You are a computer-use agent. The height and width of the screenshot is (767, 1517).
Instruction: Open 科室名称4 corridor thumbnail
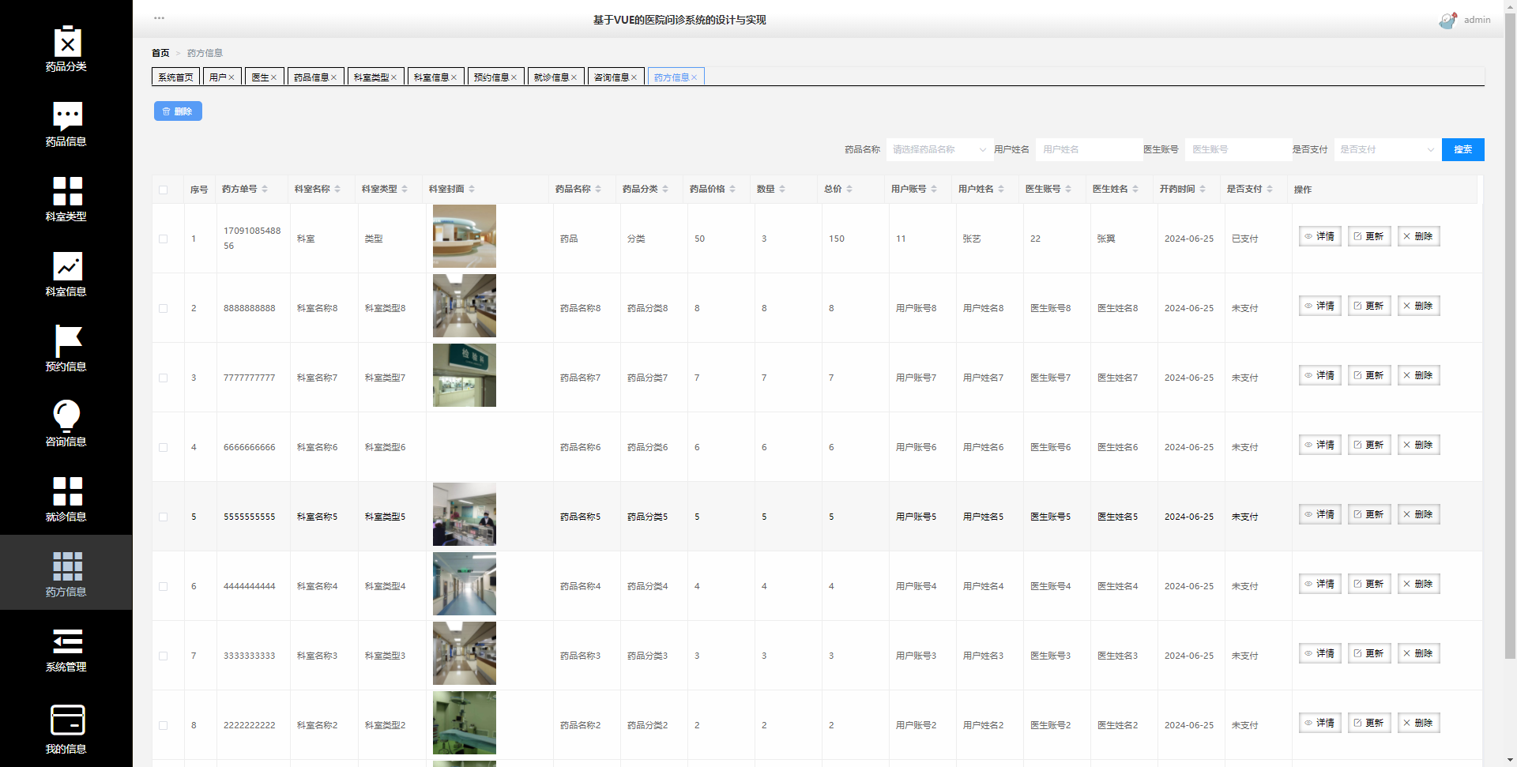(x=465, y=584)
